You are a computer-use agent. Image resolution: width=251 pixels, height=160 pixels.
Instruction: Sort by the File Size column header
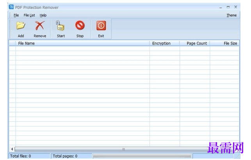pyautogui.click(x=224, y=43)
